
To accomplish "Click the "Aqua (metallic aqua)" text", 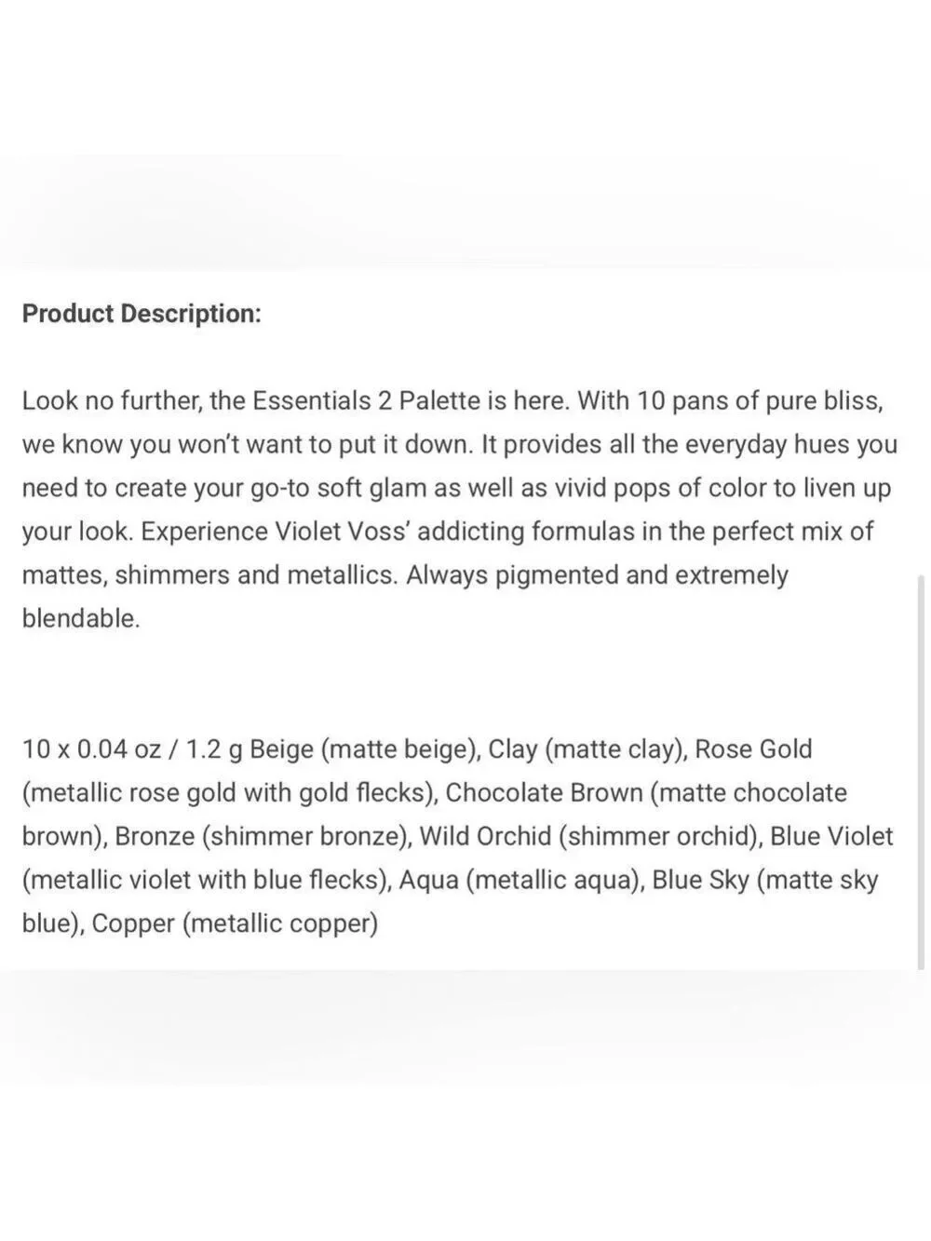I will tap(521, 881).
